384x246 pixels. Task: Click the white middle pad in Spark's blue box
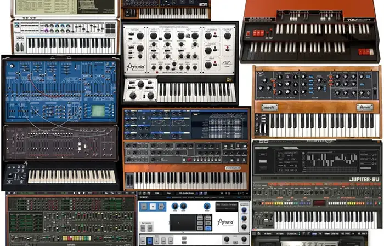(153, 207)
